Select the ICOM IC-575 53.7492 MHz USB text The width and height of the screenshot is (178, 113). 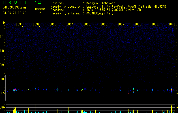(x=114, y=10)
